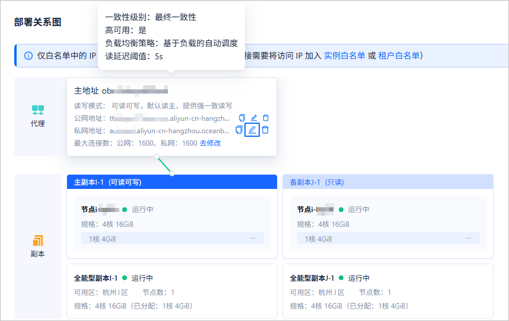Click the 副本 replica icon
Image resolution: width=509 pixels, height=321 pixels.
click(x=37, y=240)
